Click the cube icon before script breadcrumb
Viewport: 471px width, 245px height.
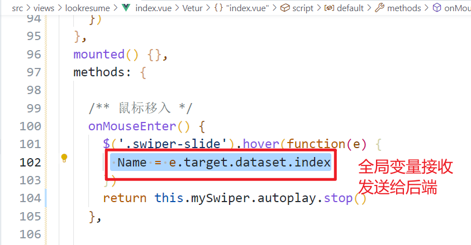point(285,7)
